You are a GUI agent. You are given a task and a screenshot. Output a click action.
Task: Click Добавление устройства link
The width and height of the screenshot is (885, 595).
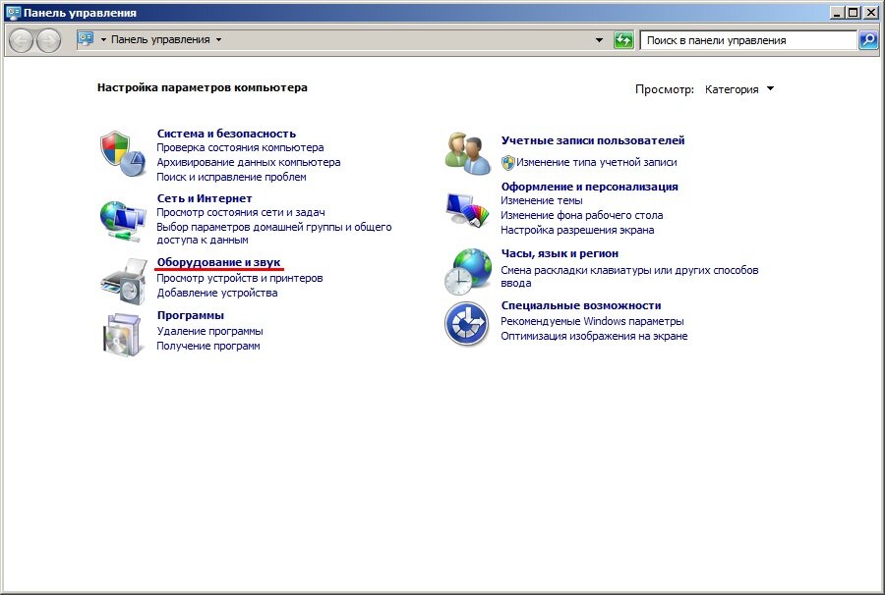tap(216, 293)
